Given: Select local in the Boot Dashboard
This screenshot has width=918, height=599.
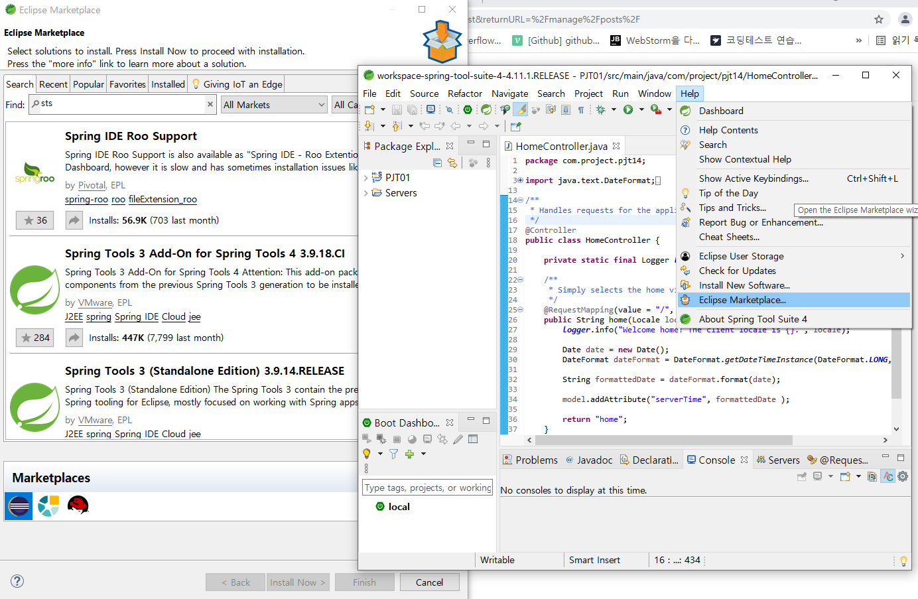Looking at the screenshot, I should [393, 507].
